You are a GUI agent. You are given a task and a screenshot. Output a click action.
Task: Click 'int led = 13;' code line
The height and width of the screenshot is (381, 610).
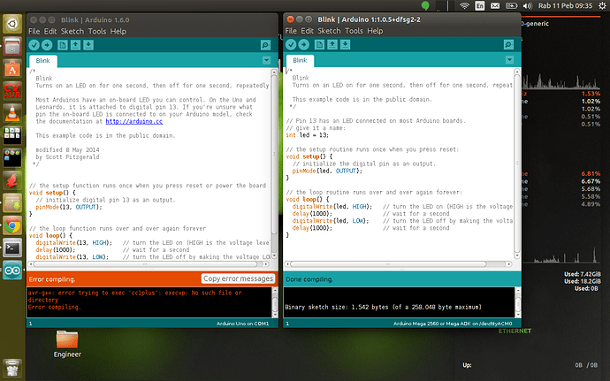pyautogui.click(x=308, y=135)
